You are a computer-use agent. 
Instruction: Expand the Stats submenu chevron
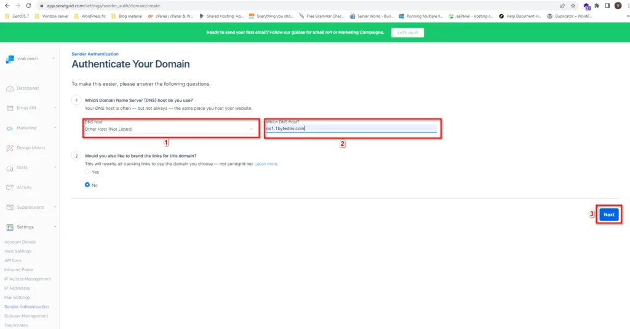[x=55, y=168]
